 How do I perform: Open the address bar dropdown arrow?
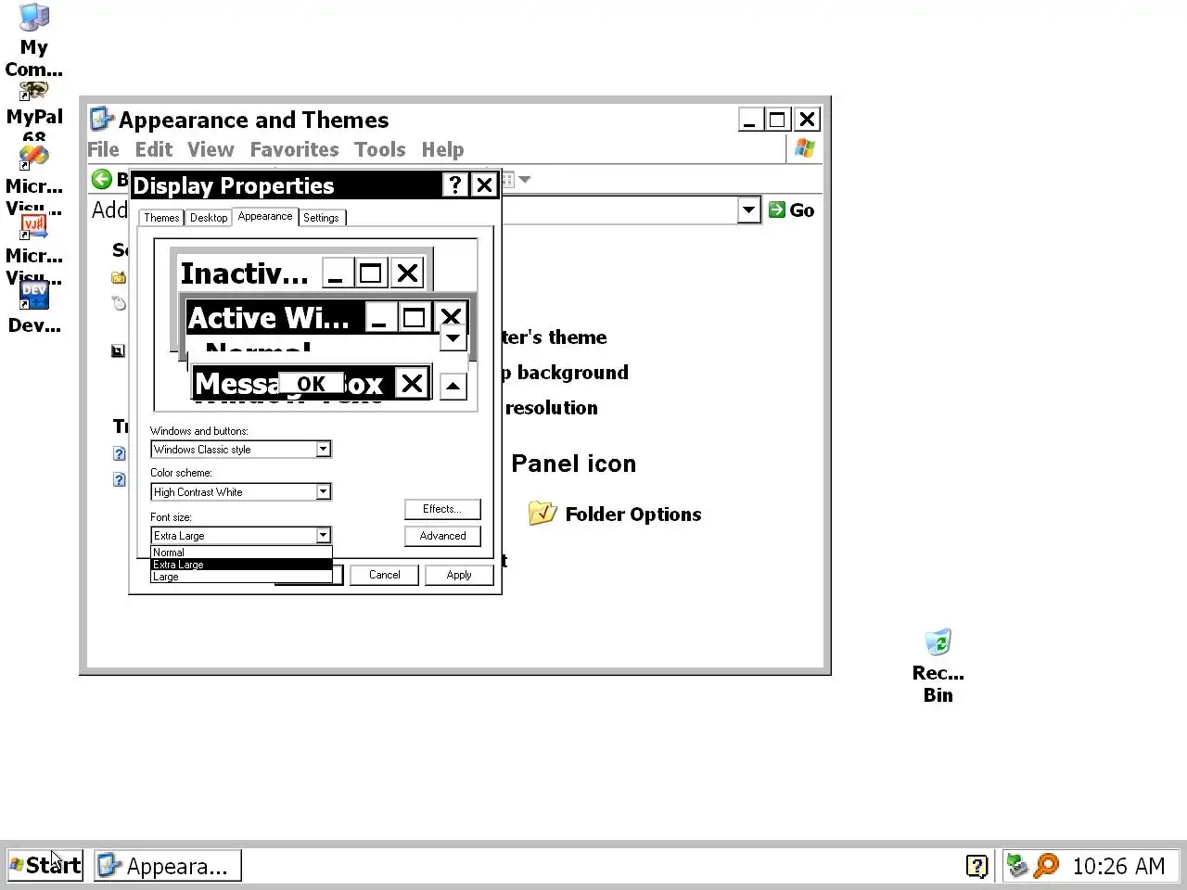tap(749, 210)
